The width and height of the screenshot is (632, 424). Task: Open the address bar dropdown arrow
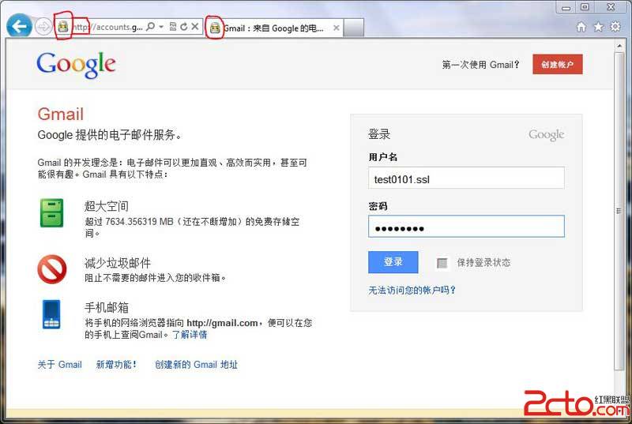tap(161, 27)
